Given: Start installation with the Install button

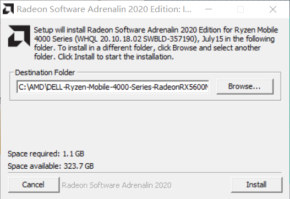Looking at the screenshot, I should (256, 185).
